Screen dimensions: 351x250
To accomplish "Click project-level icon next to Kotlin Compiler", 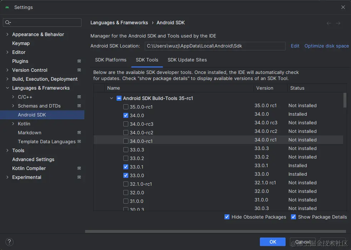I will point(79,168).
